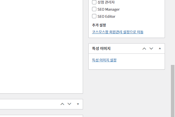Move the untitled lower meta box up
This screenshot has height=117, width=175.
62,104
